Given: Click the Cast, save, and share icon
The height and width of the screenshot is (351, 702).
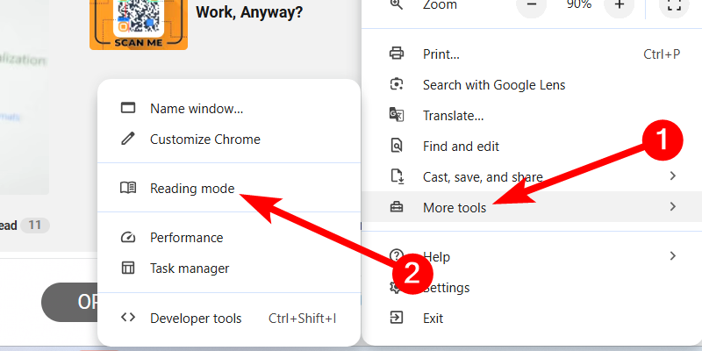Looking at the screenshot, I should click(397, 176).
